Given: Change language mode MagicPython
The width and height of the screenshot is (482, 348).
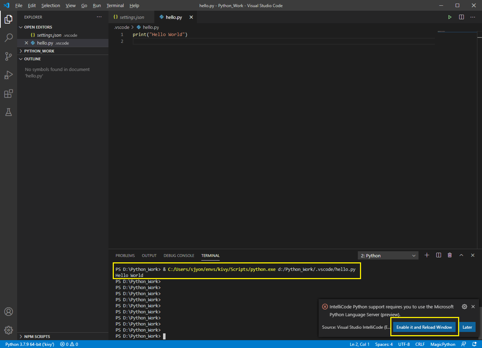Looking at the screenshot, I should [x=443, y=344].
